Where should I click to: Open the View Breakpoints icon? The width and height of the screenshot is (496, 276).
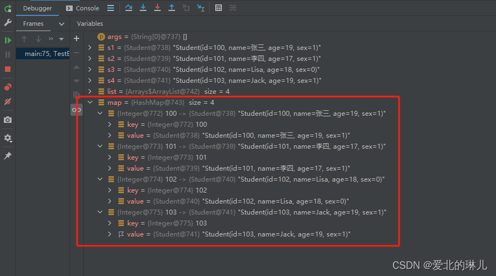click(x=8, y=87)
